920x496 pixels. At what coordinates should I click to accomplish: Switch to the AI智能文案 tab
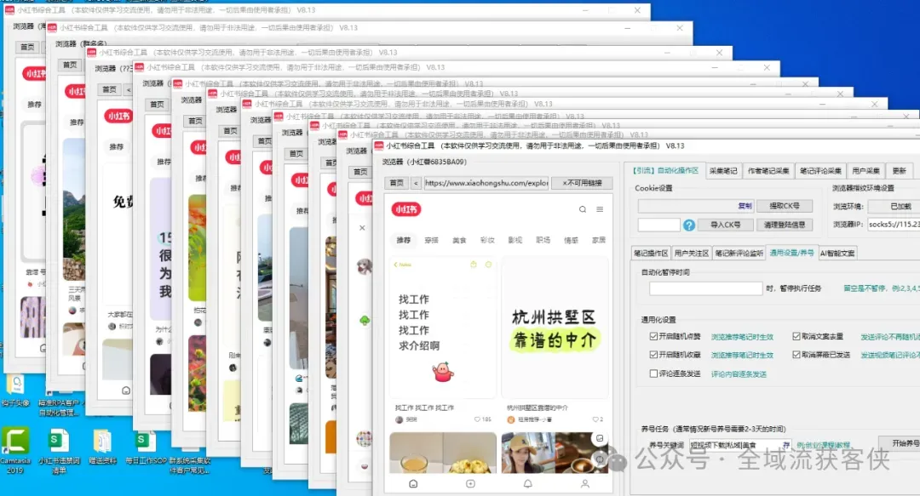pos(838,253)
